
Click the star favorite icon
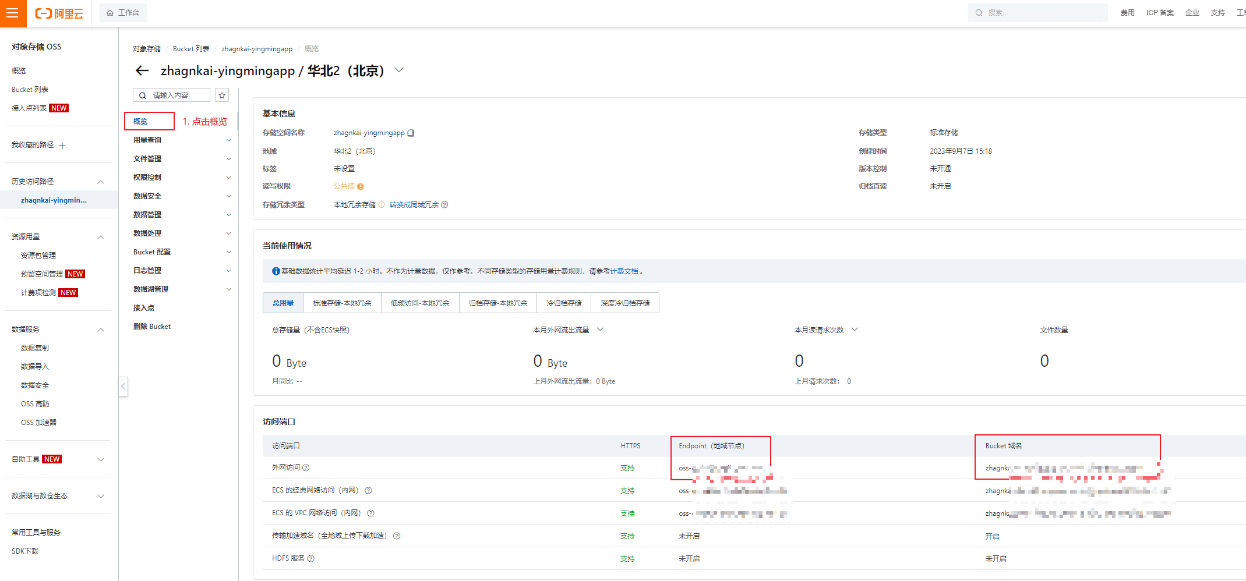pyautogui.click(x=222, y=95)
